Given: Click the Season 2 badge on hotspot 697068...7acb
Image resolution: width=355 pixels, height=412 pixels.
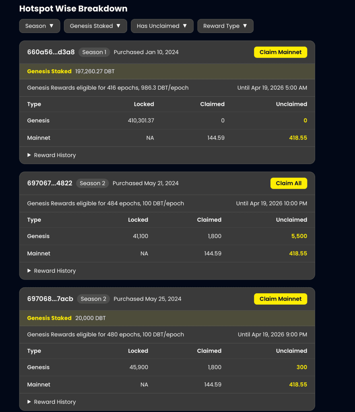Looking at the screenshot, I should coord(93,299).
